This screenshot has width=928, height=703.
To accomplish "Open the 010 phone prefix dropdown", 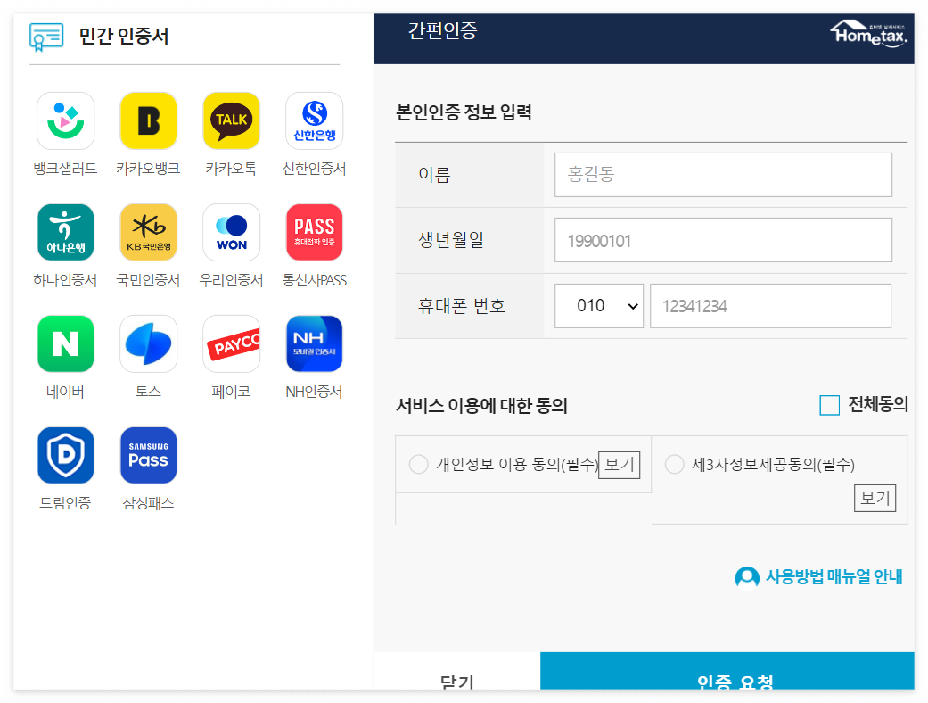I will pos(599,306).
